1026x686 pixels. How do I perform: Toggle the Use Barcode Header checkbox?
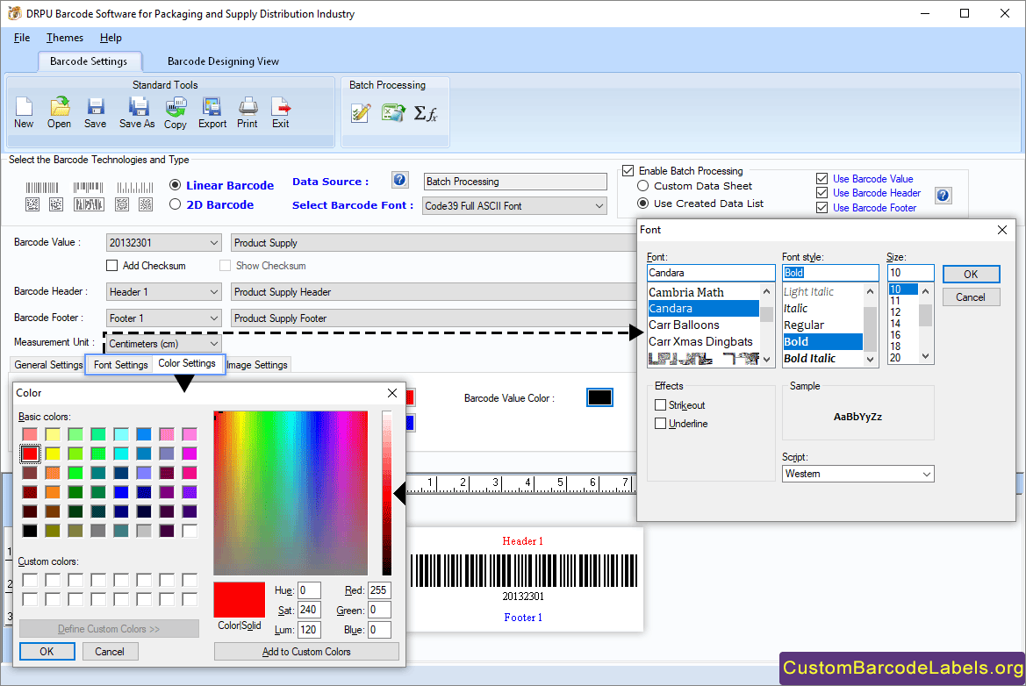click(x=822, y=193)
